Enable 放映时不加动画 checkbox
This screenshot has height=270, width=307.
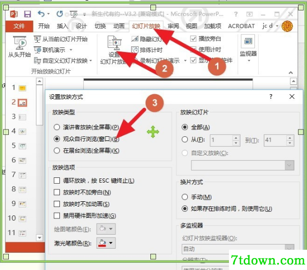click(57, 204)
